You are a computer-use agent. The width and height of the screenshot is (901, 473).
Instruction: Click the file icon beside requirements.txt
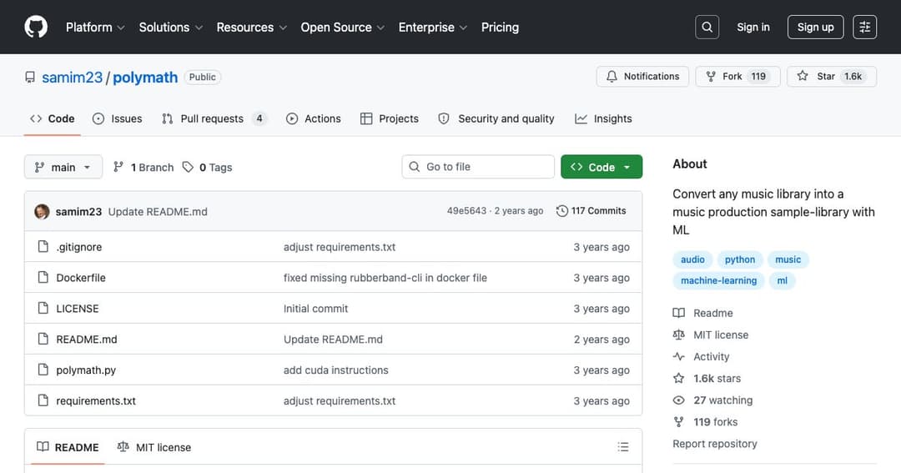tap(43, 400)
